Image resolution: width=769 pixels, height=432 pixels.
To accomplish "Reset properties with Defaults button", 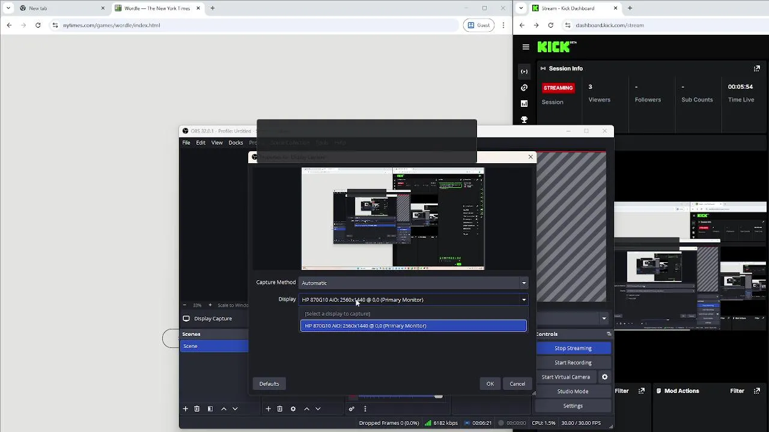I will pyautogui.click(x=269, y=384).
